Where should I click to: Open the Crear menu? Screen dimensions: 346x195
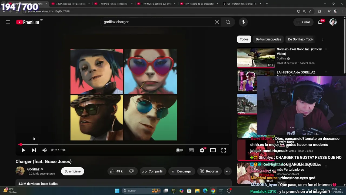[x=303, y=22]
